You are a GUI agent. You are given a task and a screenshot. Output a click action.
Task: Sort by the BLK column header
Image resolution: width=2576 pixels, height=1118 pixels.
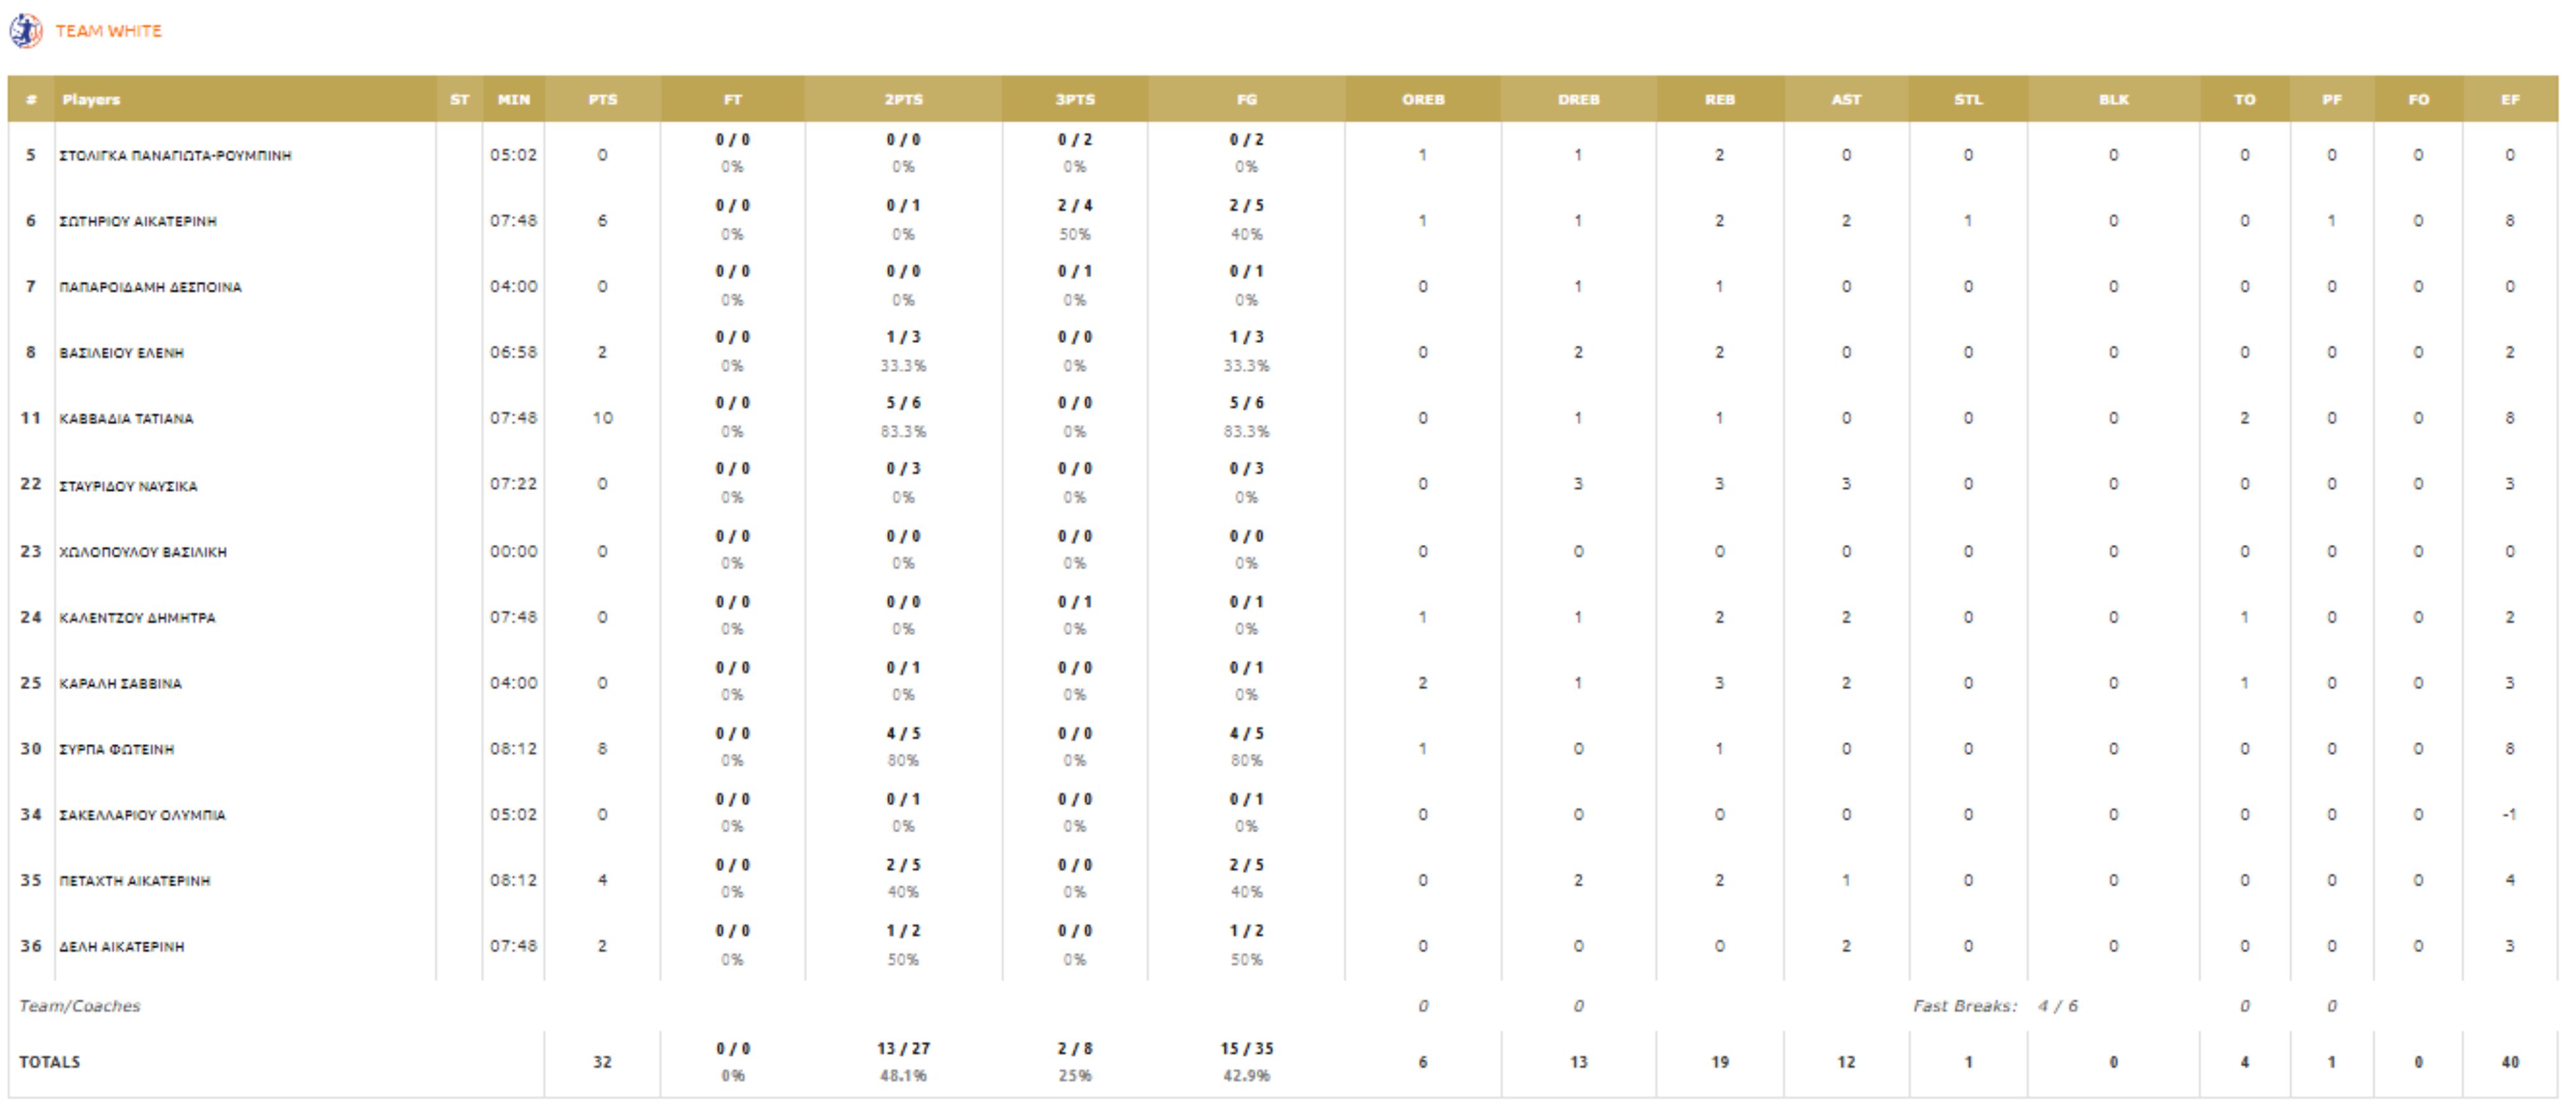point(2113,99)
